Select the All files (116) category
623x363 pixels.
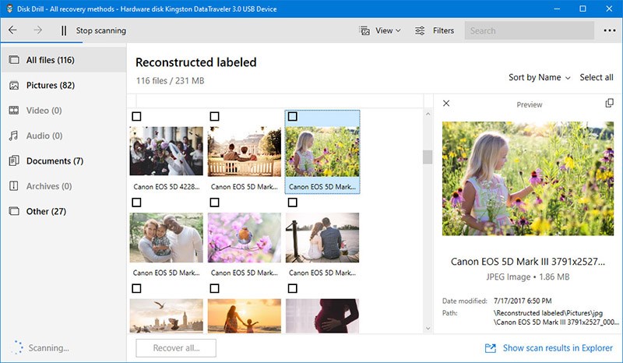pyautogui.click(x=64, y=60)
